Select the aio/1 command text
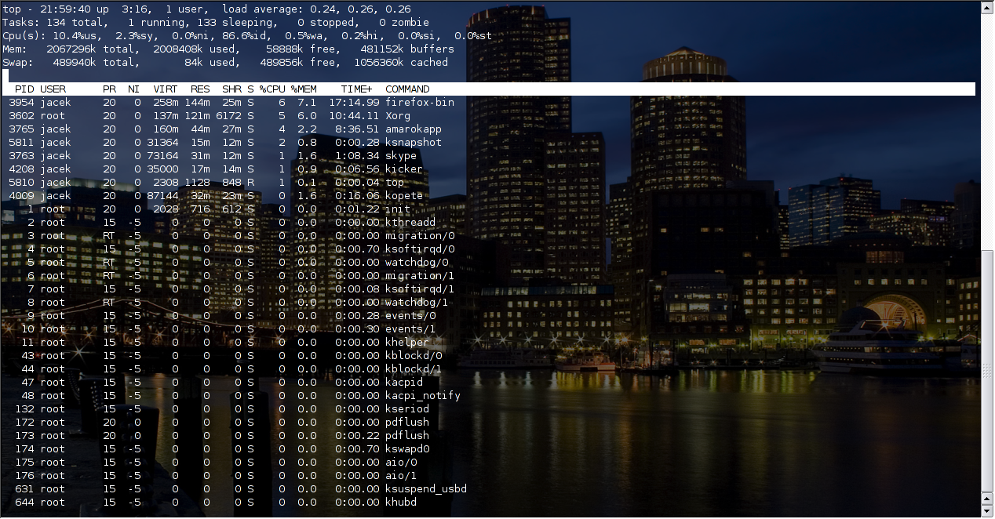The width and height of the screenshot is (995, 519). coord(401,476)
